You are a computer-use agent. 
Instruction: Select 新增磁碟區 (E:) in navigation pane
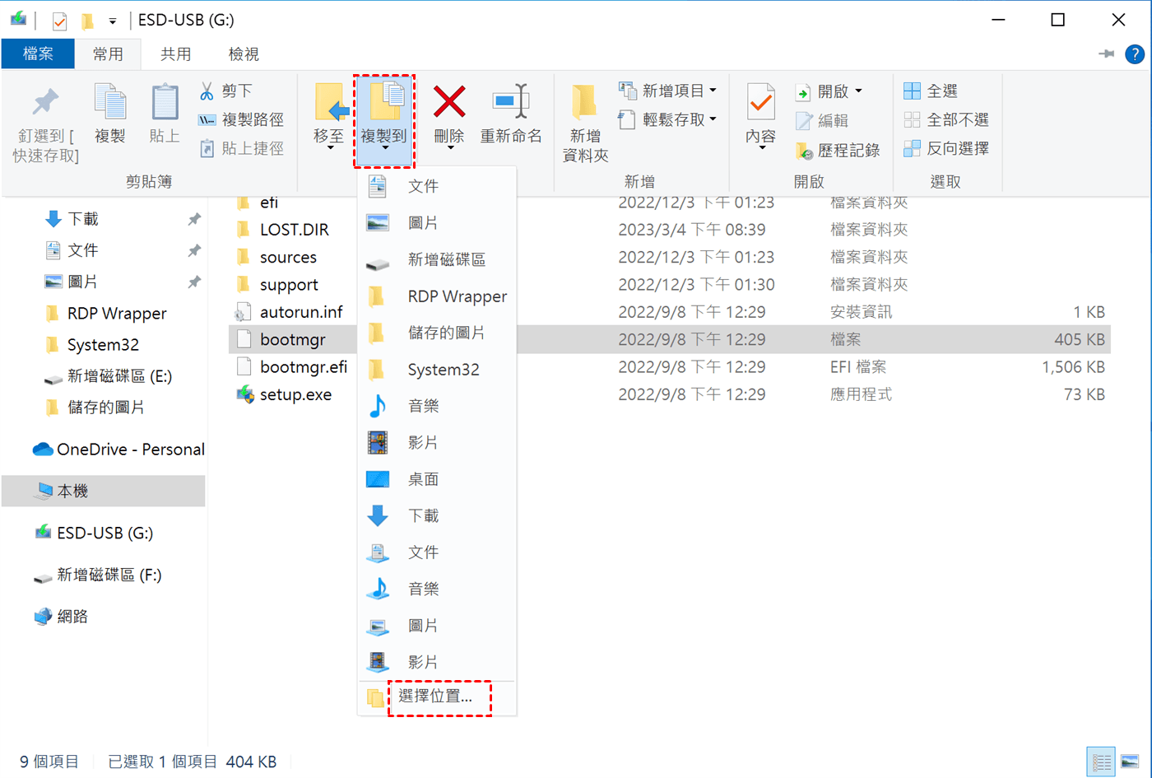tap(108, 376)
